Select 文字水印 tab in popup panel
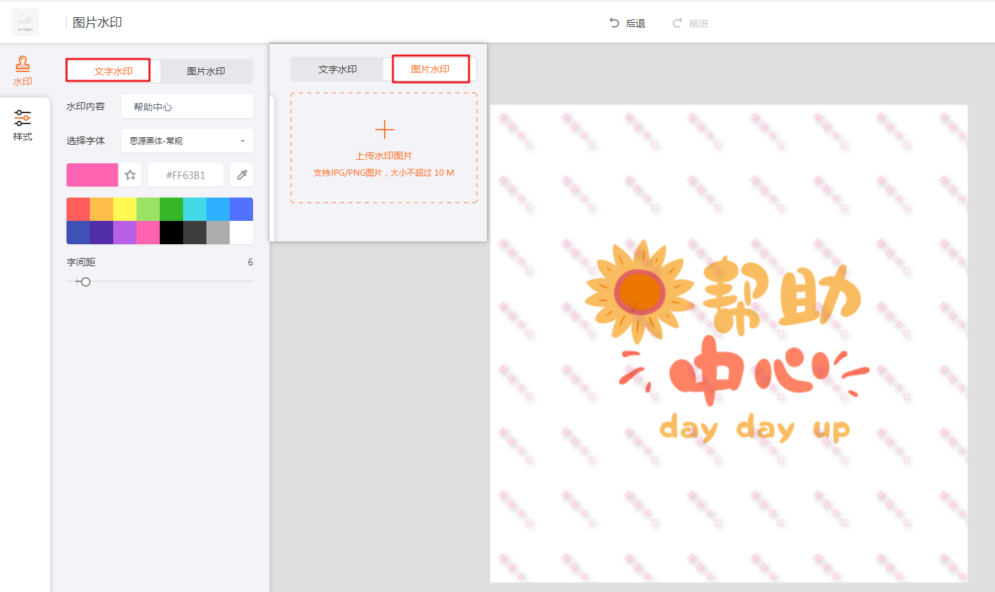The width and height of the screenshot is (995, 592). [337, 69]
